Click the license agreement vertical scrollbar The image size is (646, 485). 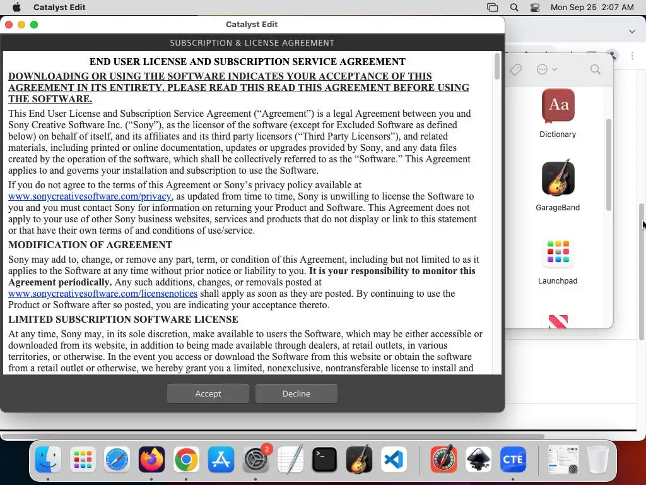(x=497, y=66)
